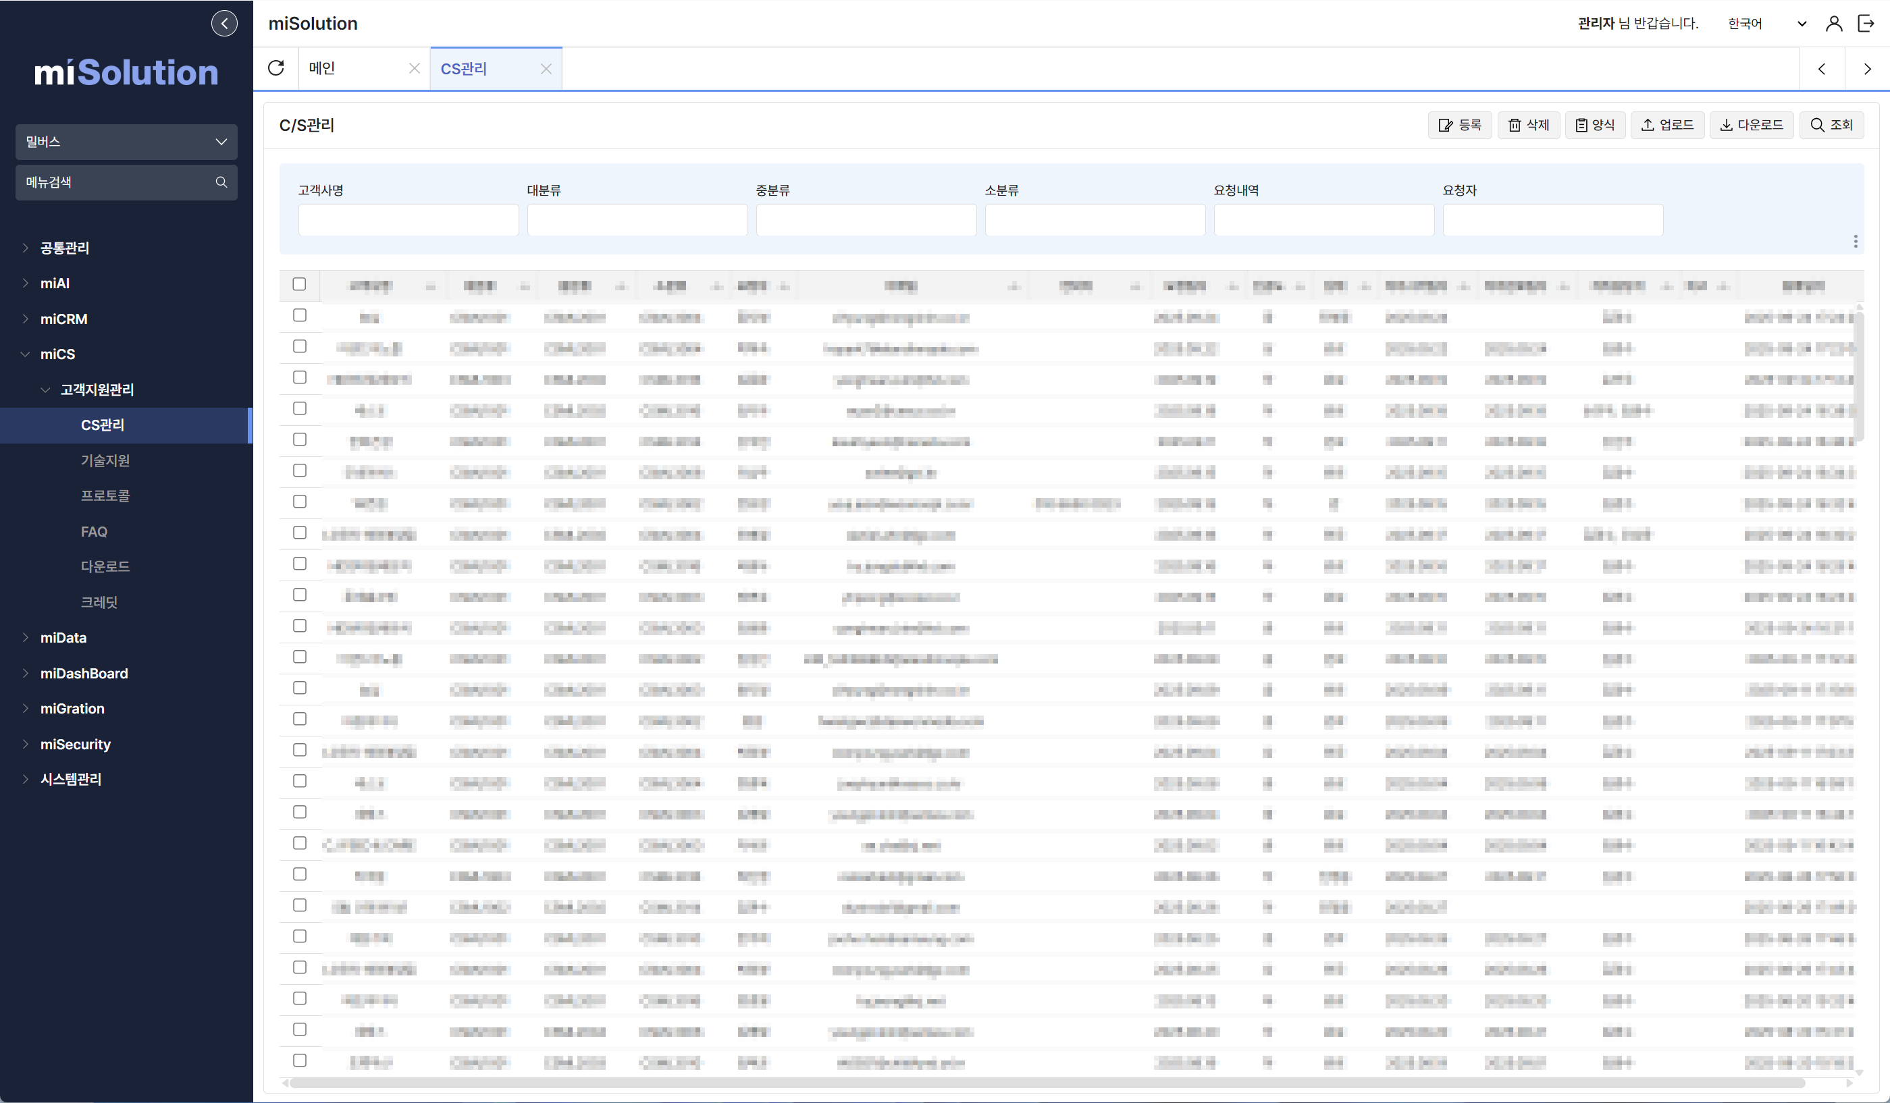Check the second table row checkbox
The width and height of the screenshot is (1890, 1103).
[299, 346]
